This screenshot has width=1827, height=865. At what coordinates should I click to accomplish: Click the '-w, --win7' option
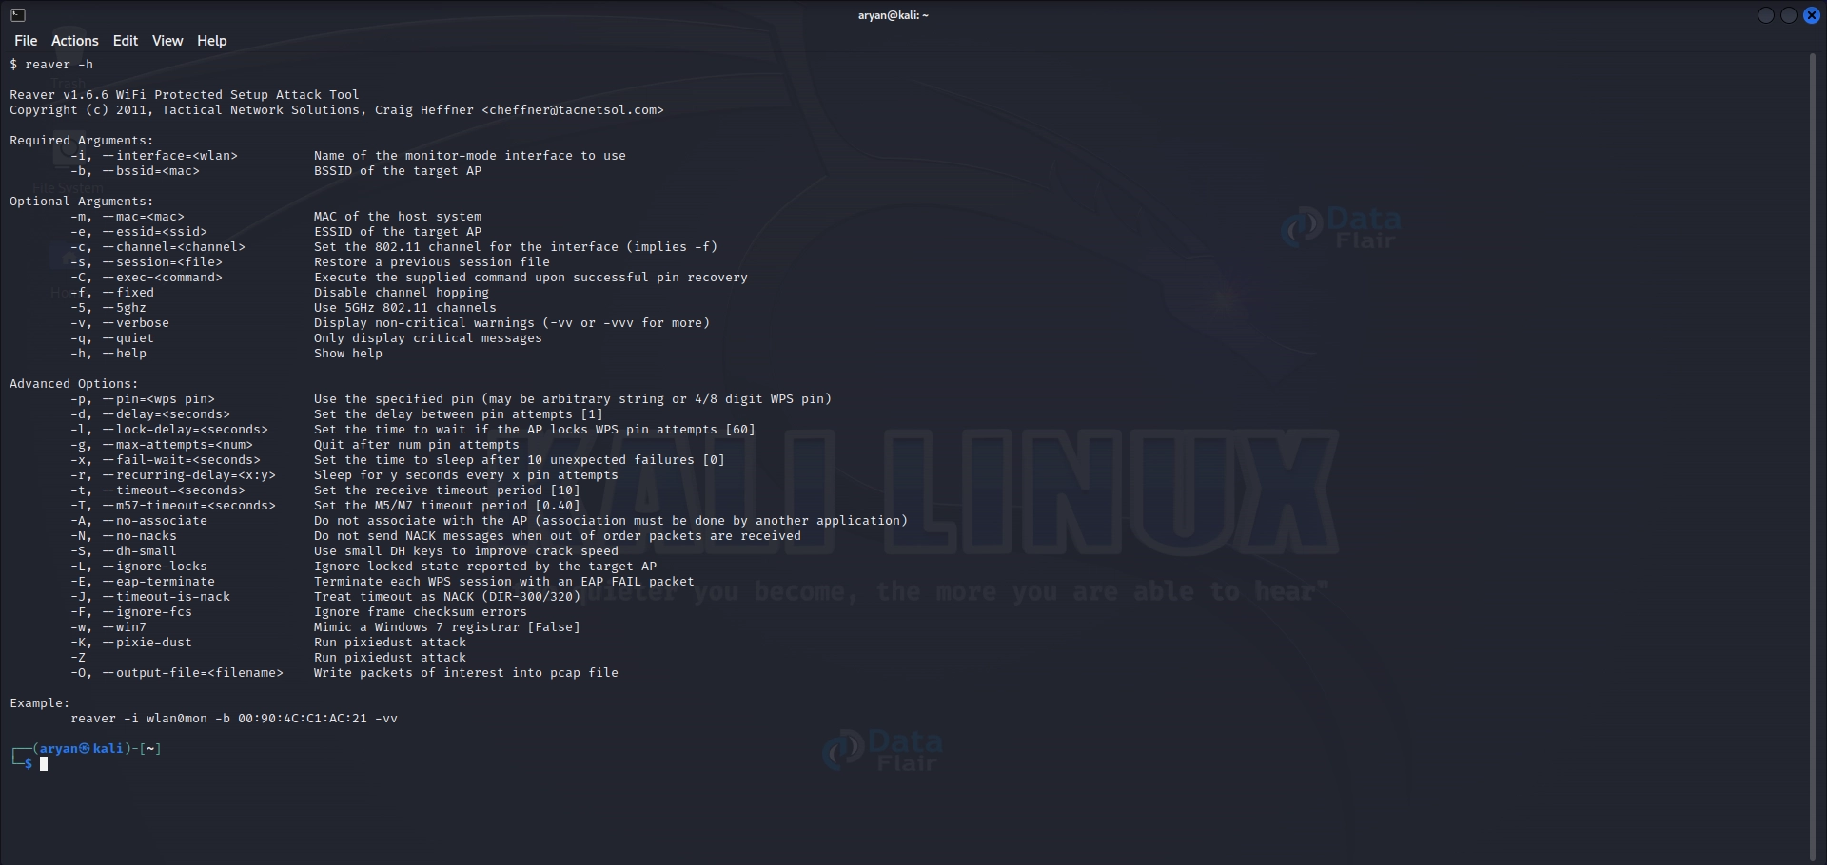108,627
